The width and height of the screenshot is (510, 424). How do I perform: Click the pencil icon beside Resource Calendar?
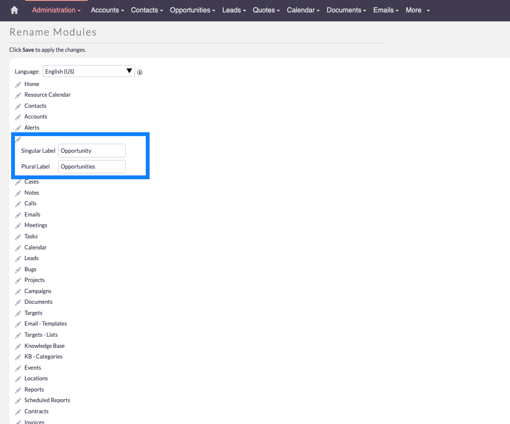coord(18,95)
